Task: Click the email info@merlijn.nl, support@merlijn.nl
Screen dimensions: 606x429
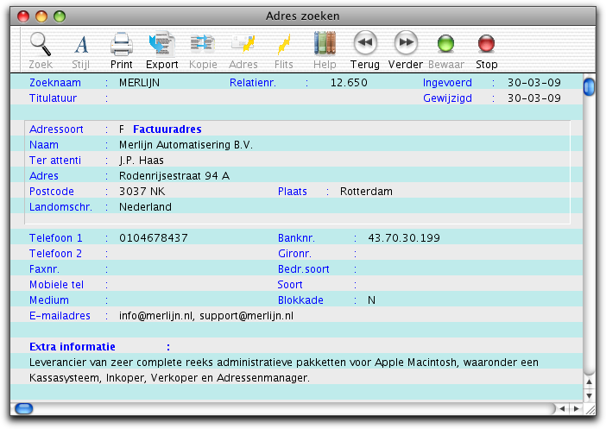Action: coord(206,316)
